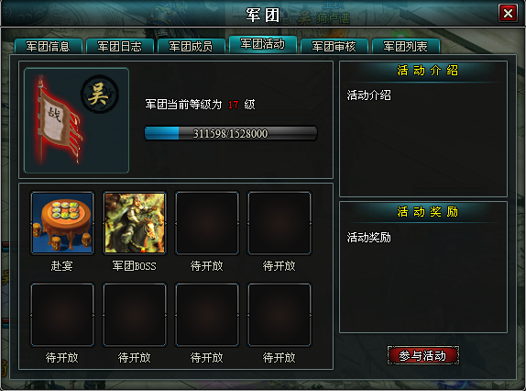Click the legion war flag emblem

(57, 121)
